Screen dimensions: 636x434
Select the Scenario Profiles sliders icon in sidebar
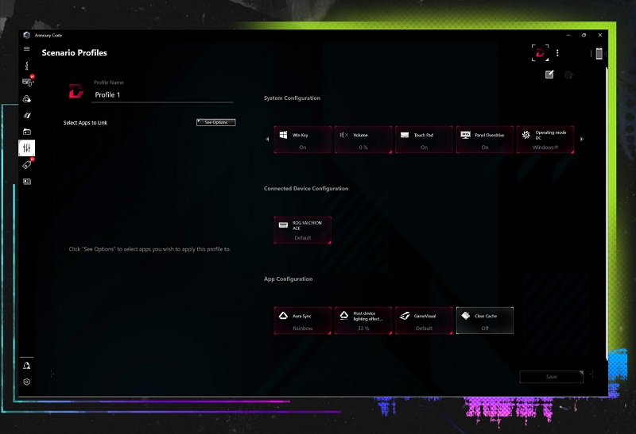point(27,148)
